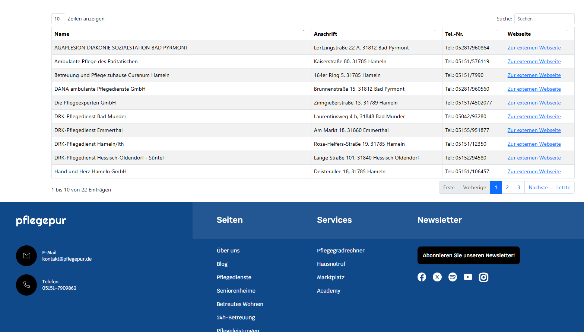Click the kontakt@pflegepur.de email address
The image size is (584, 332).
(67, 259)
